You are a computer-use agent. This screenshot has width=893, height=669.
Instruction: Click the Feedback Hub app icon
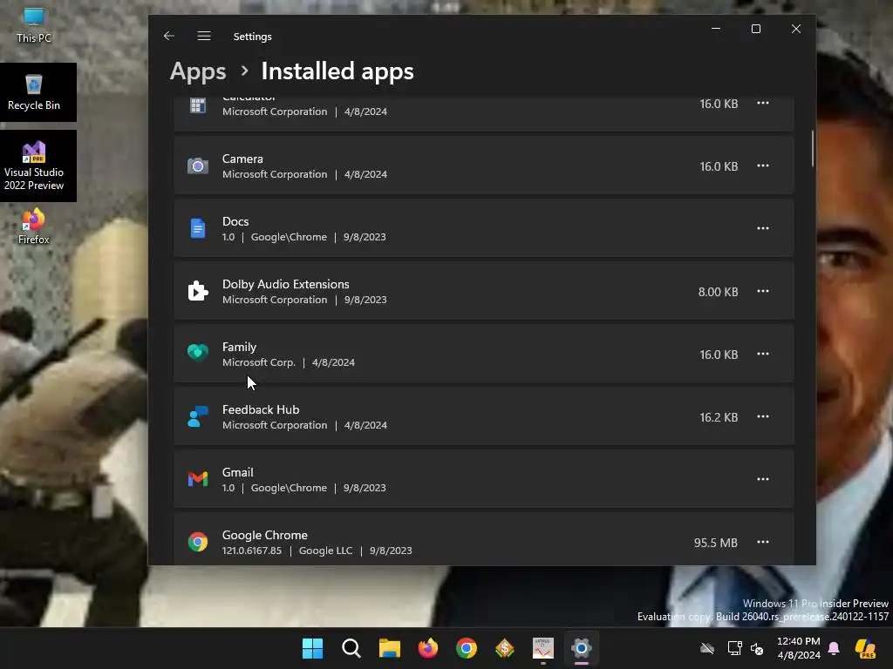point(198,416)
